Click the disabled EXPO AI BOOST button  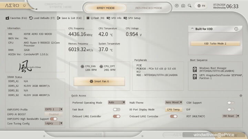54,114
